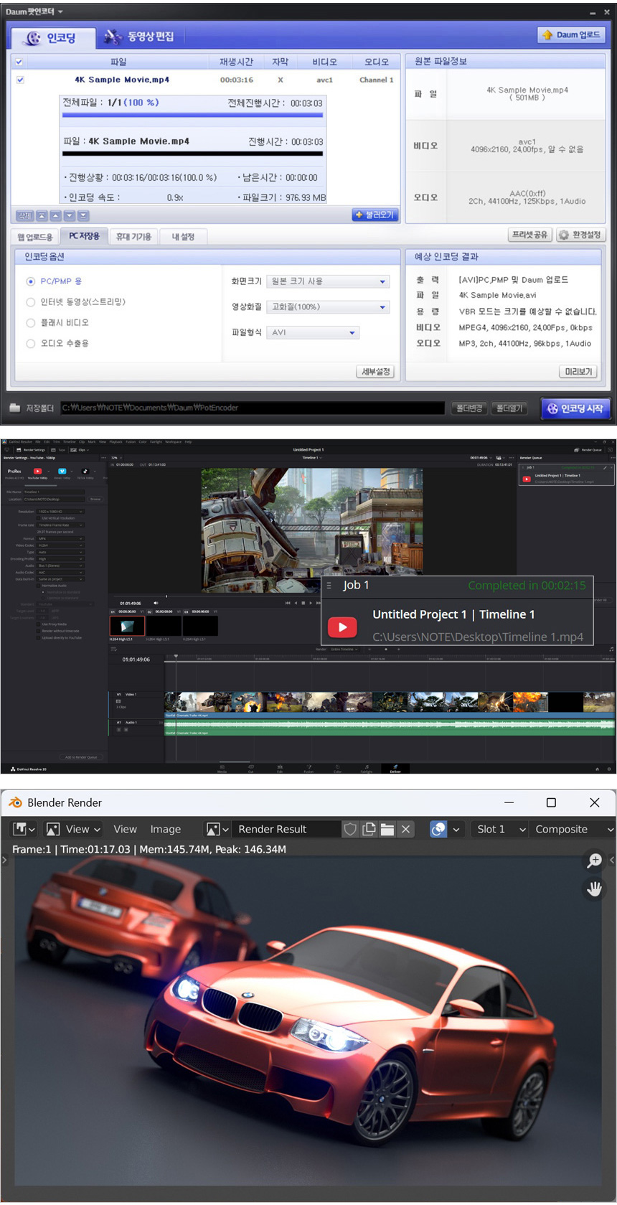Switch to the 동영상 편집 tab
This screenshot has width=617, height=1205.
pyautogui.click(x=140, y=37)
